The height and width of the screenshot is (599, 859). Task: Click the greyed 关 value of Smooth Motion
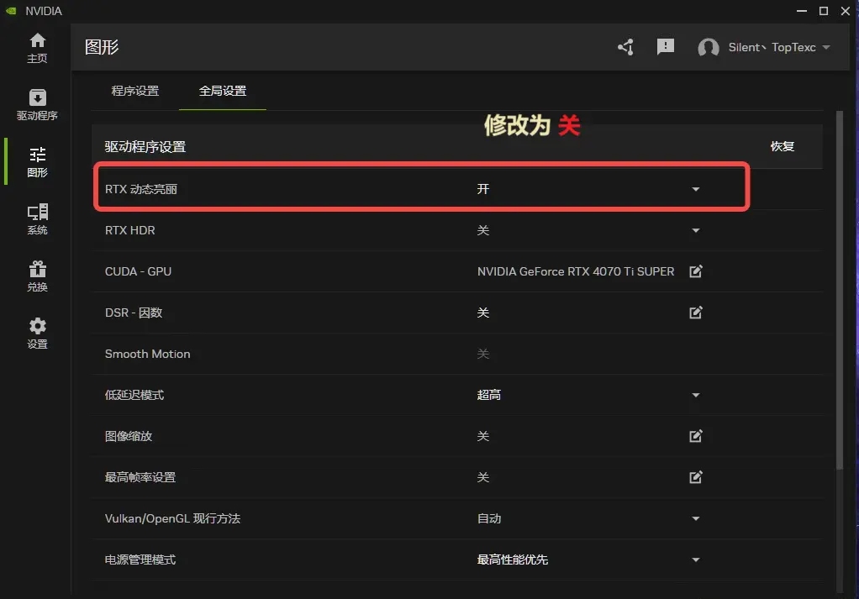pyautogui.click(x=482, y=354)
